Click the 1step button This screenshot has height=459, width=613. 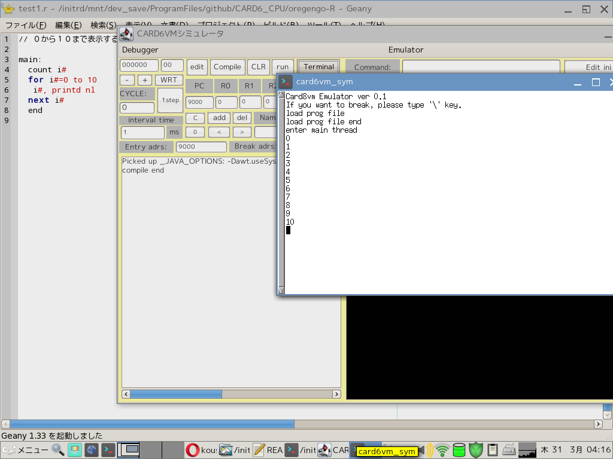tap(171, 100)
